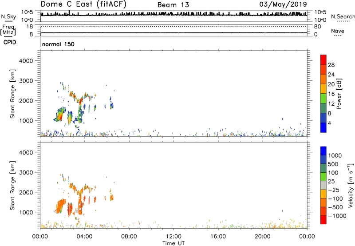Click the '3000' tick of the velocity panel

[x=26, y=172]
